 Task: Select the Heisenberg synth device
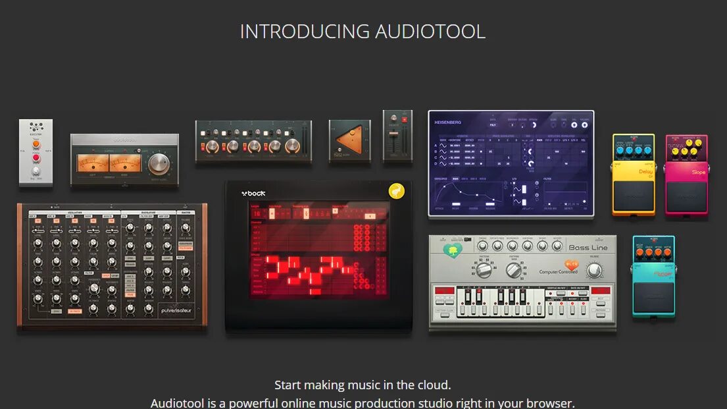511,164
